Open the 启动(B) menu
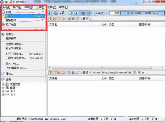This screenshot has width=166, height=122. click(x=29, y=7)
